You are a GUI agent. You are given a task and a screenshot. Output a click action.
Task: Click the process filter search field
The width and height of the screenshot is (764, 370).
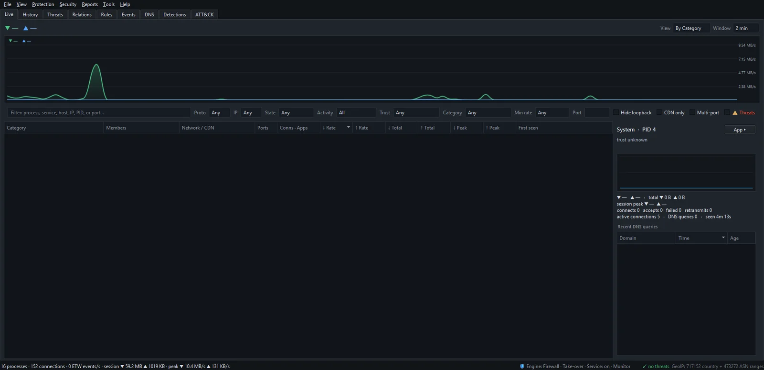pyautogui.click(x=98, y=113)
